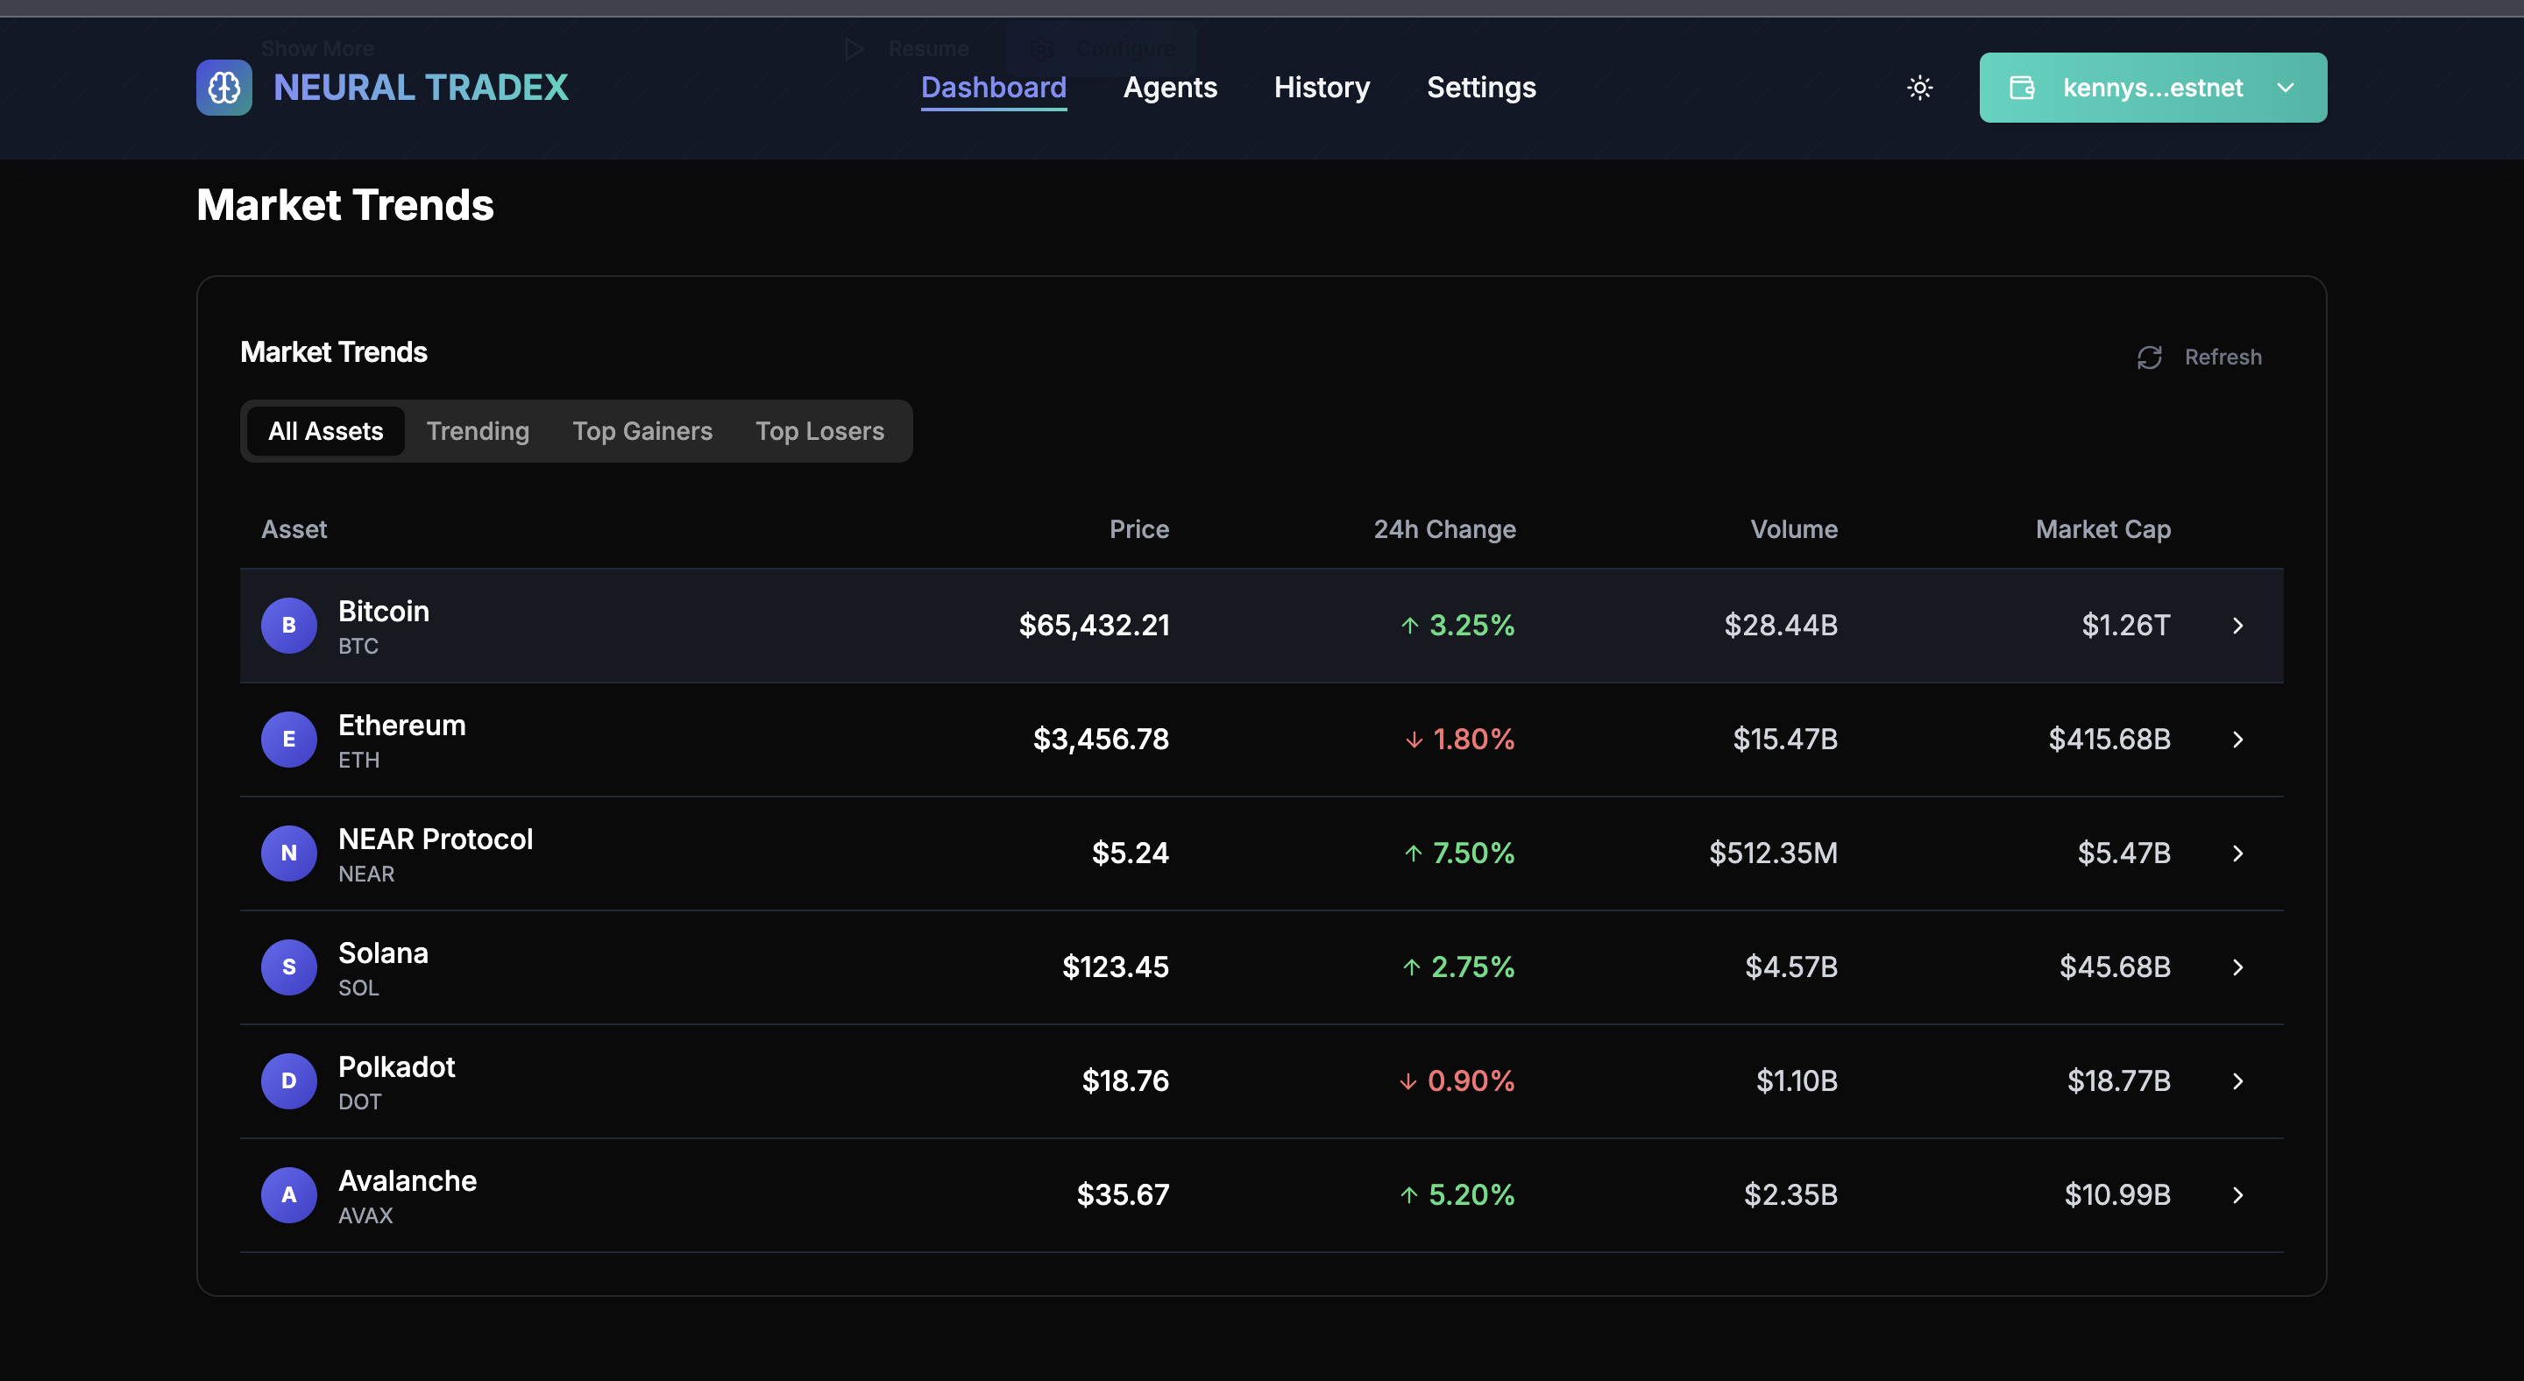
Task: Expand the Bitcoin row chevron
Action: coord(2238,625)
